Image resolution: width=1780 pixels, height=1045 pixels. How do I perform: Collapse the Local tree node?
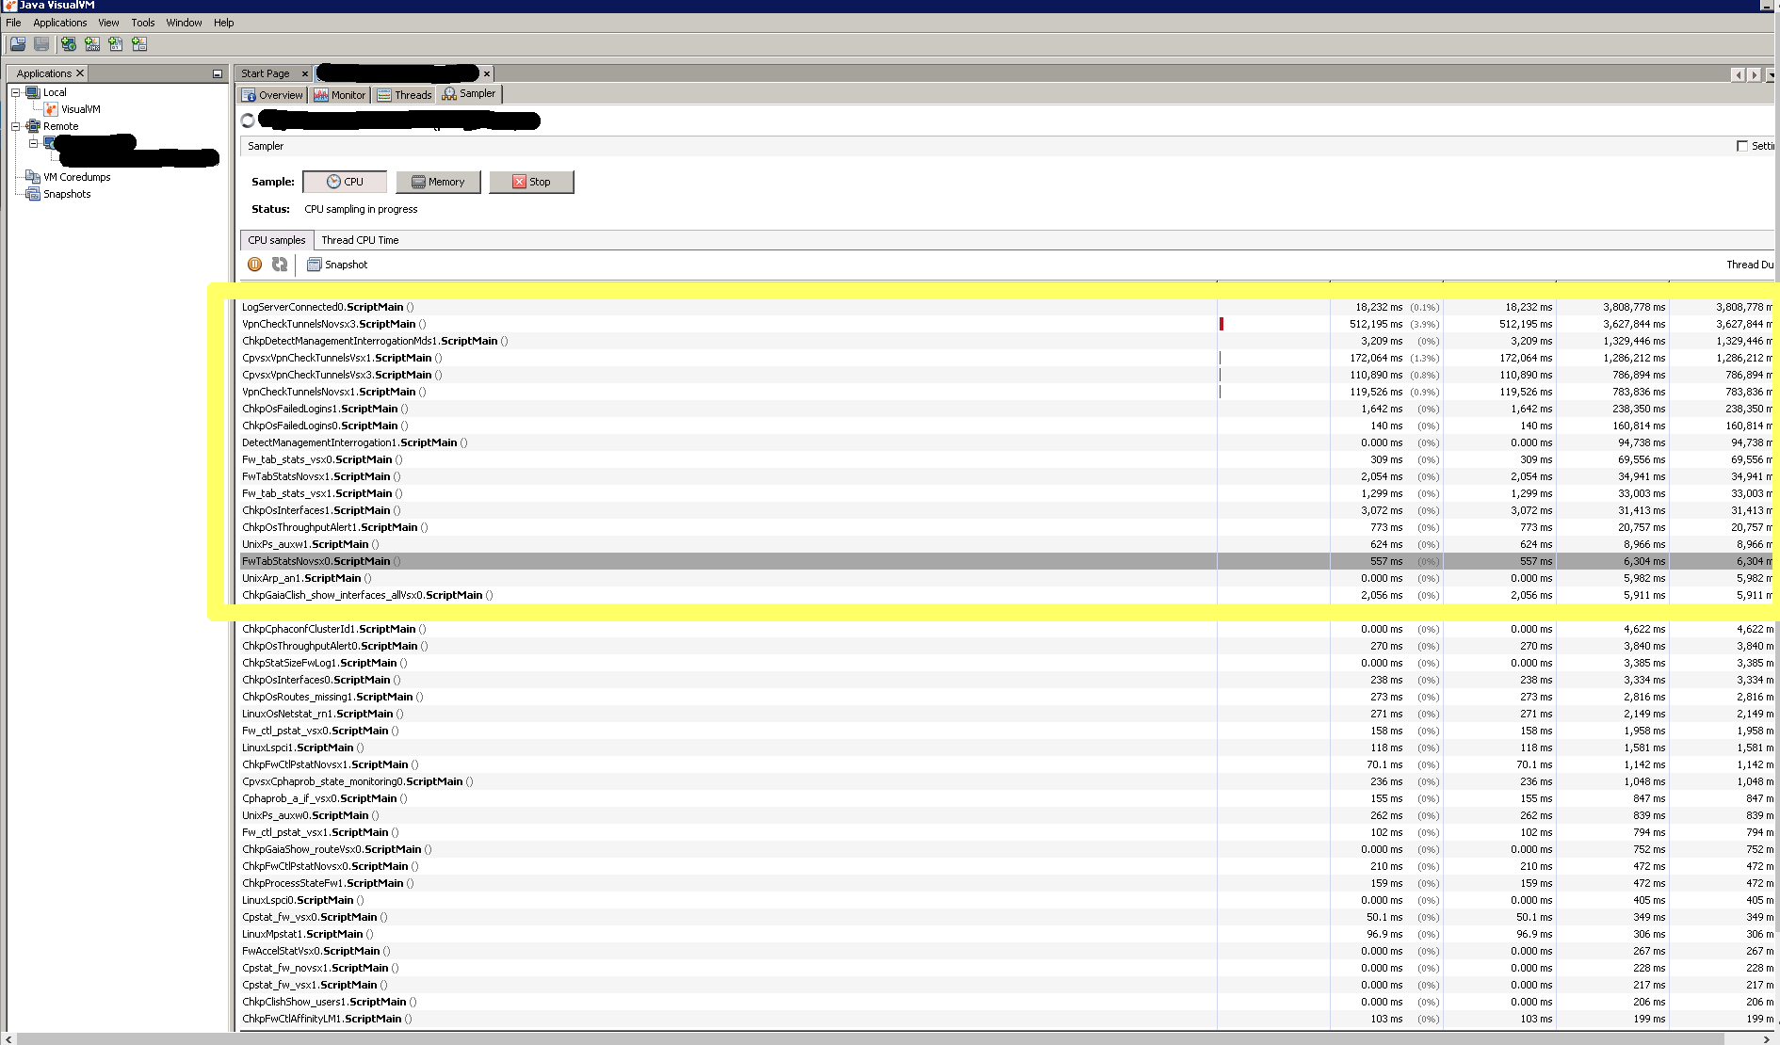[15, 92]
